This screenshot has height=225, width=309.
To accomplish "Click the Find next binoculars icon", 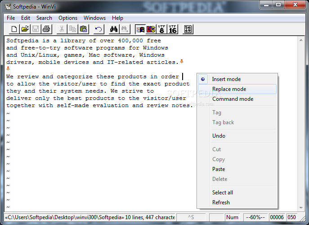I will [125, 29].
